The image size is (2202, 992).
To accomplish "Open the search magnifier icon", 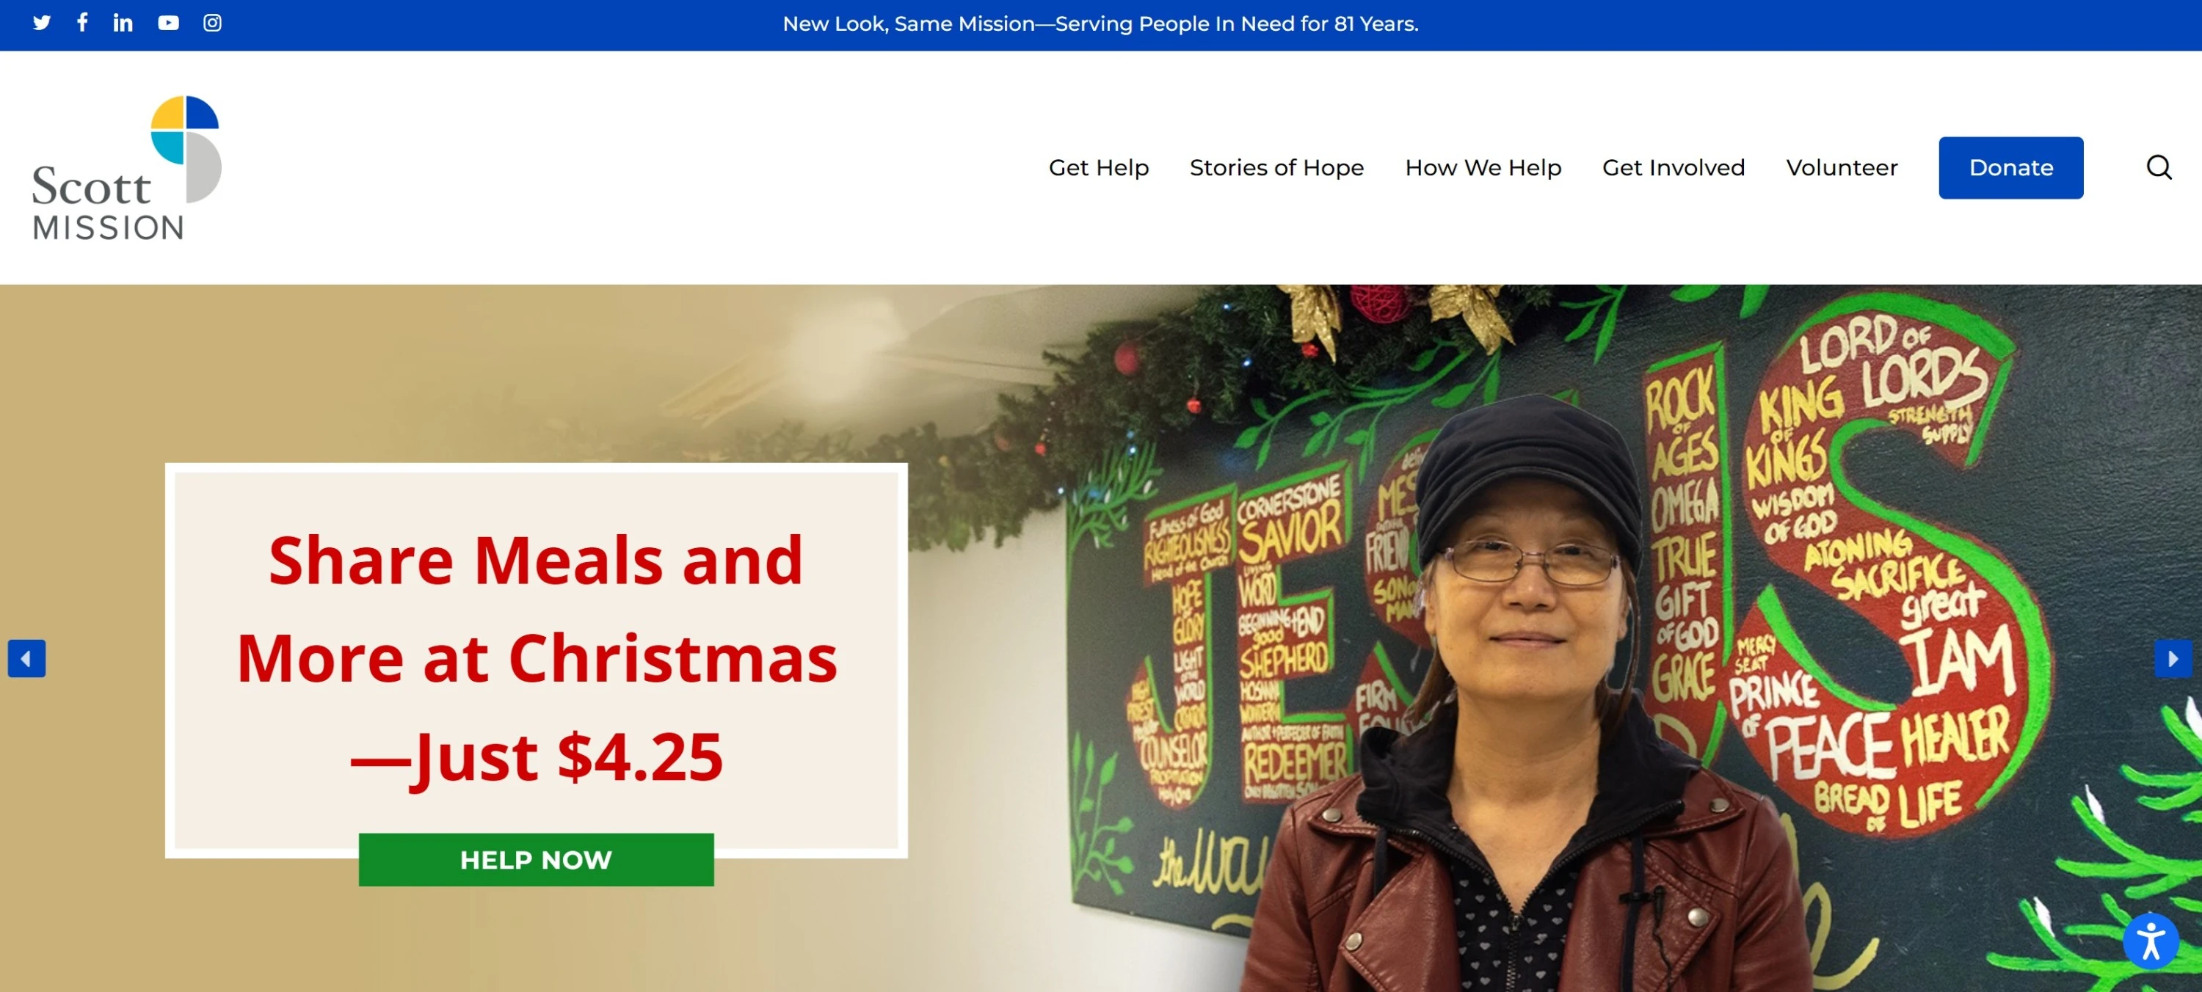I will (2159, 167).
